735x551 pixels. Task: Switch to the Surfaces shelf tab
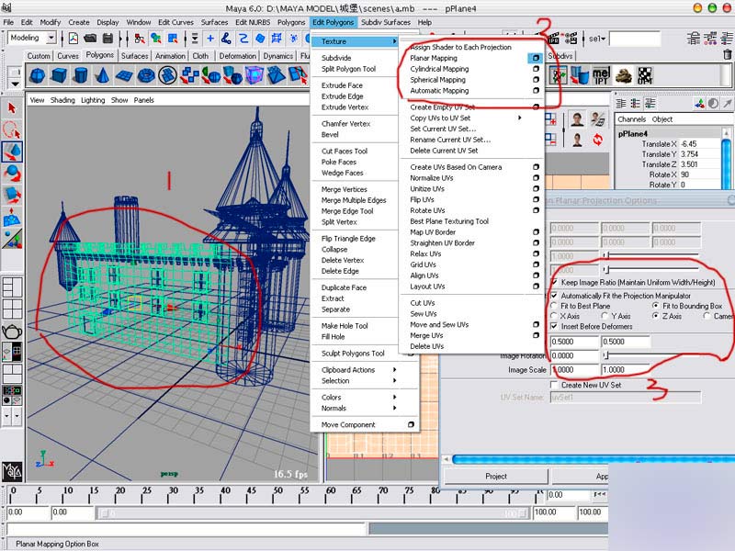134,56
